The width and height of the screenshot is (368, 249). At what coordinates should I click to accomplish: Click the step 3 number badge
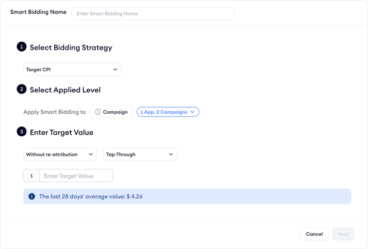pyautogui.click(x=21, y=131)
